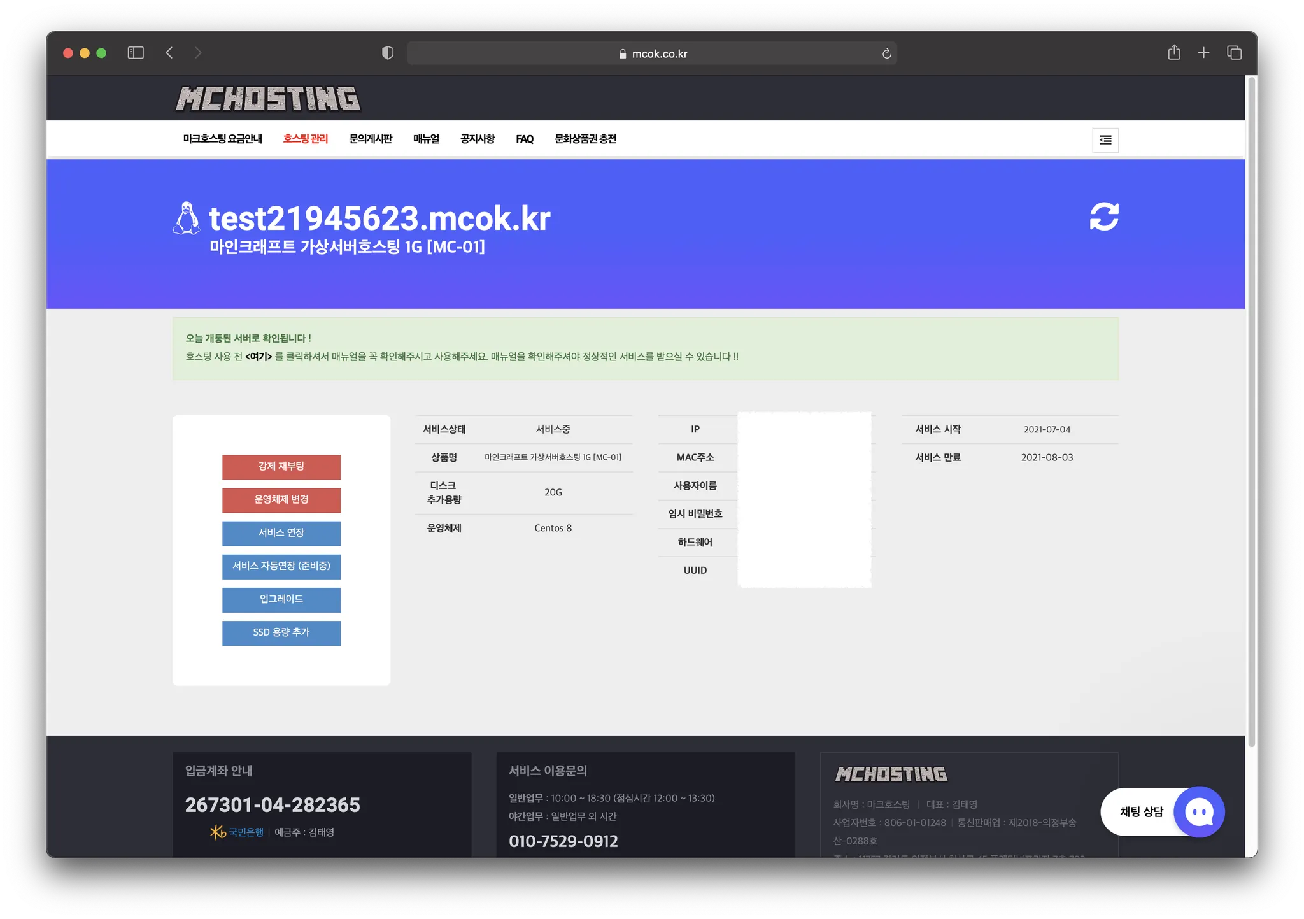Show Safari tab overview icon
1304x919 pixels.
1234,53
